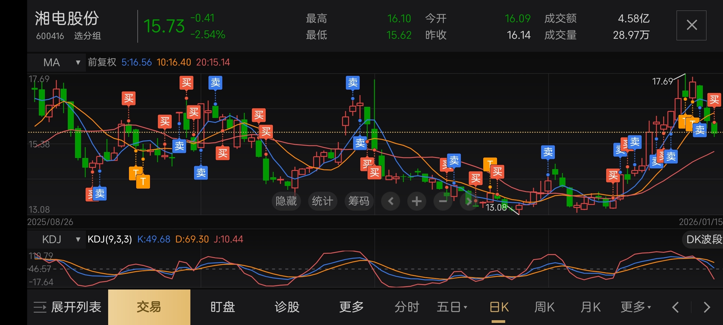Switch to the 周K tab

pos(544,307)
